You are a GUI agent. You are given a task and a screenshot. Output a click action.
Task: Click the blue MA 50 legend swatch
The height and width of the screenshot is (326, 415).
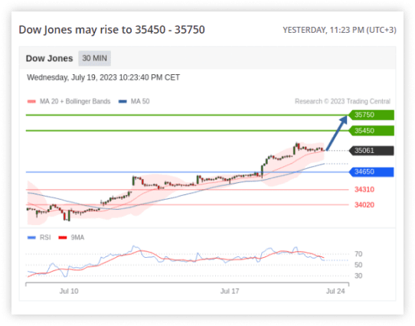click(123, 101)
